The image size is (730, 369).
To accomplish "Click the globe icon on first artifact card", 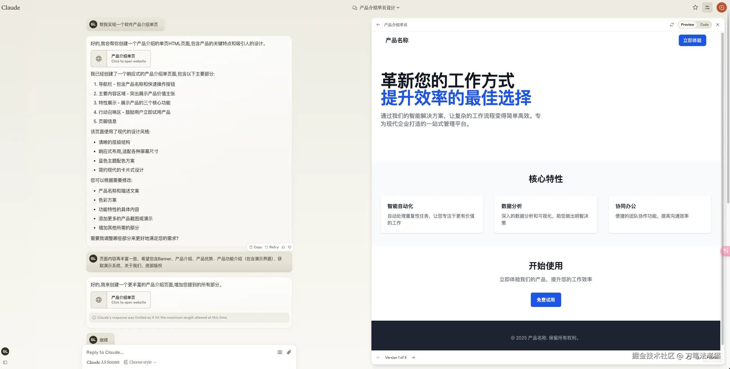I will 99,59.
